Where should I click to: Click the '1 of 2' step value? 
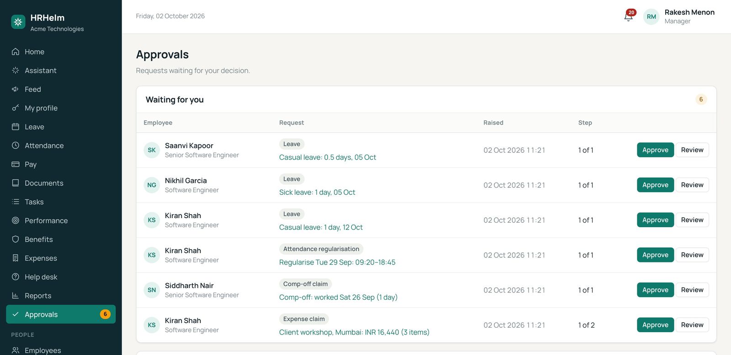click(x=587, y=325)
